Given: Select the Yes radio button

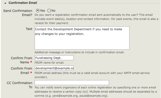Looking at the screenshot, I should [x=38, y=11].
